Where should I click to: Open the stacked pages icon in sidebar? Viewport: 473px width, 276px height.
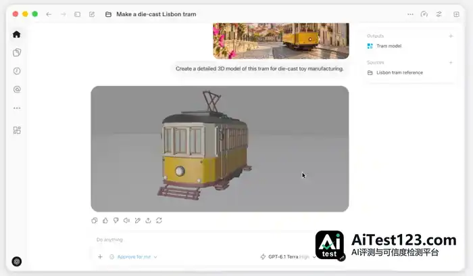pos(17,53)
